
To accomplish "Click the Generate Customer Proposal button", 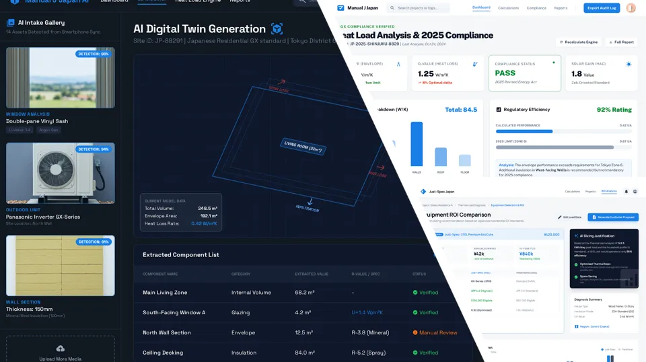I will 613,217.
